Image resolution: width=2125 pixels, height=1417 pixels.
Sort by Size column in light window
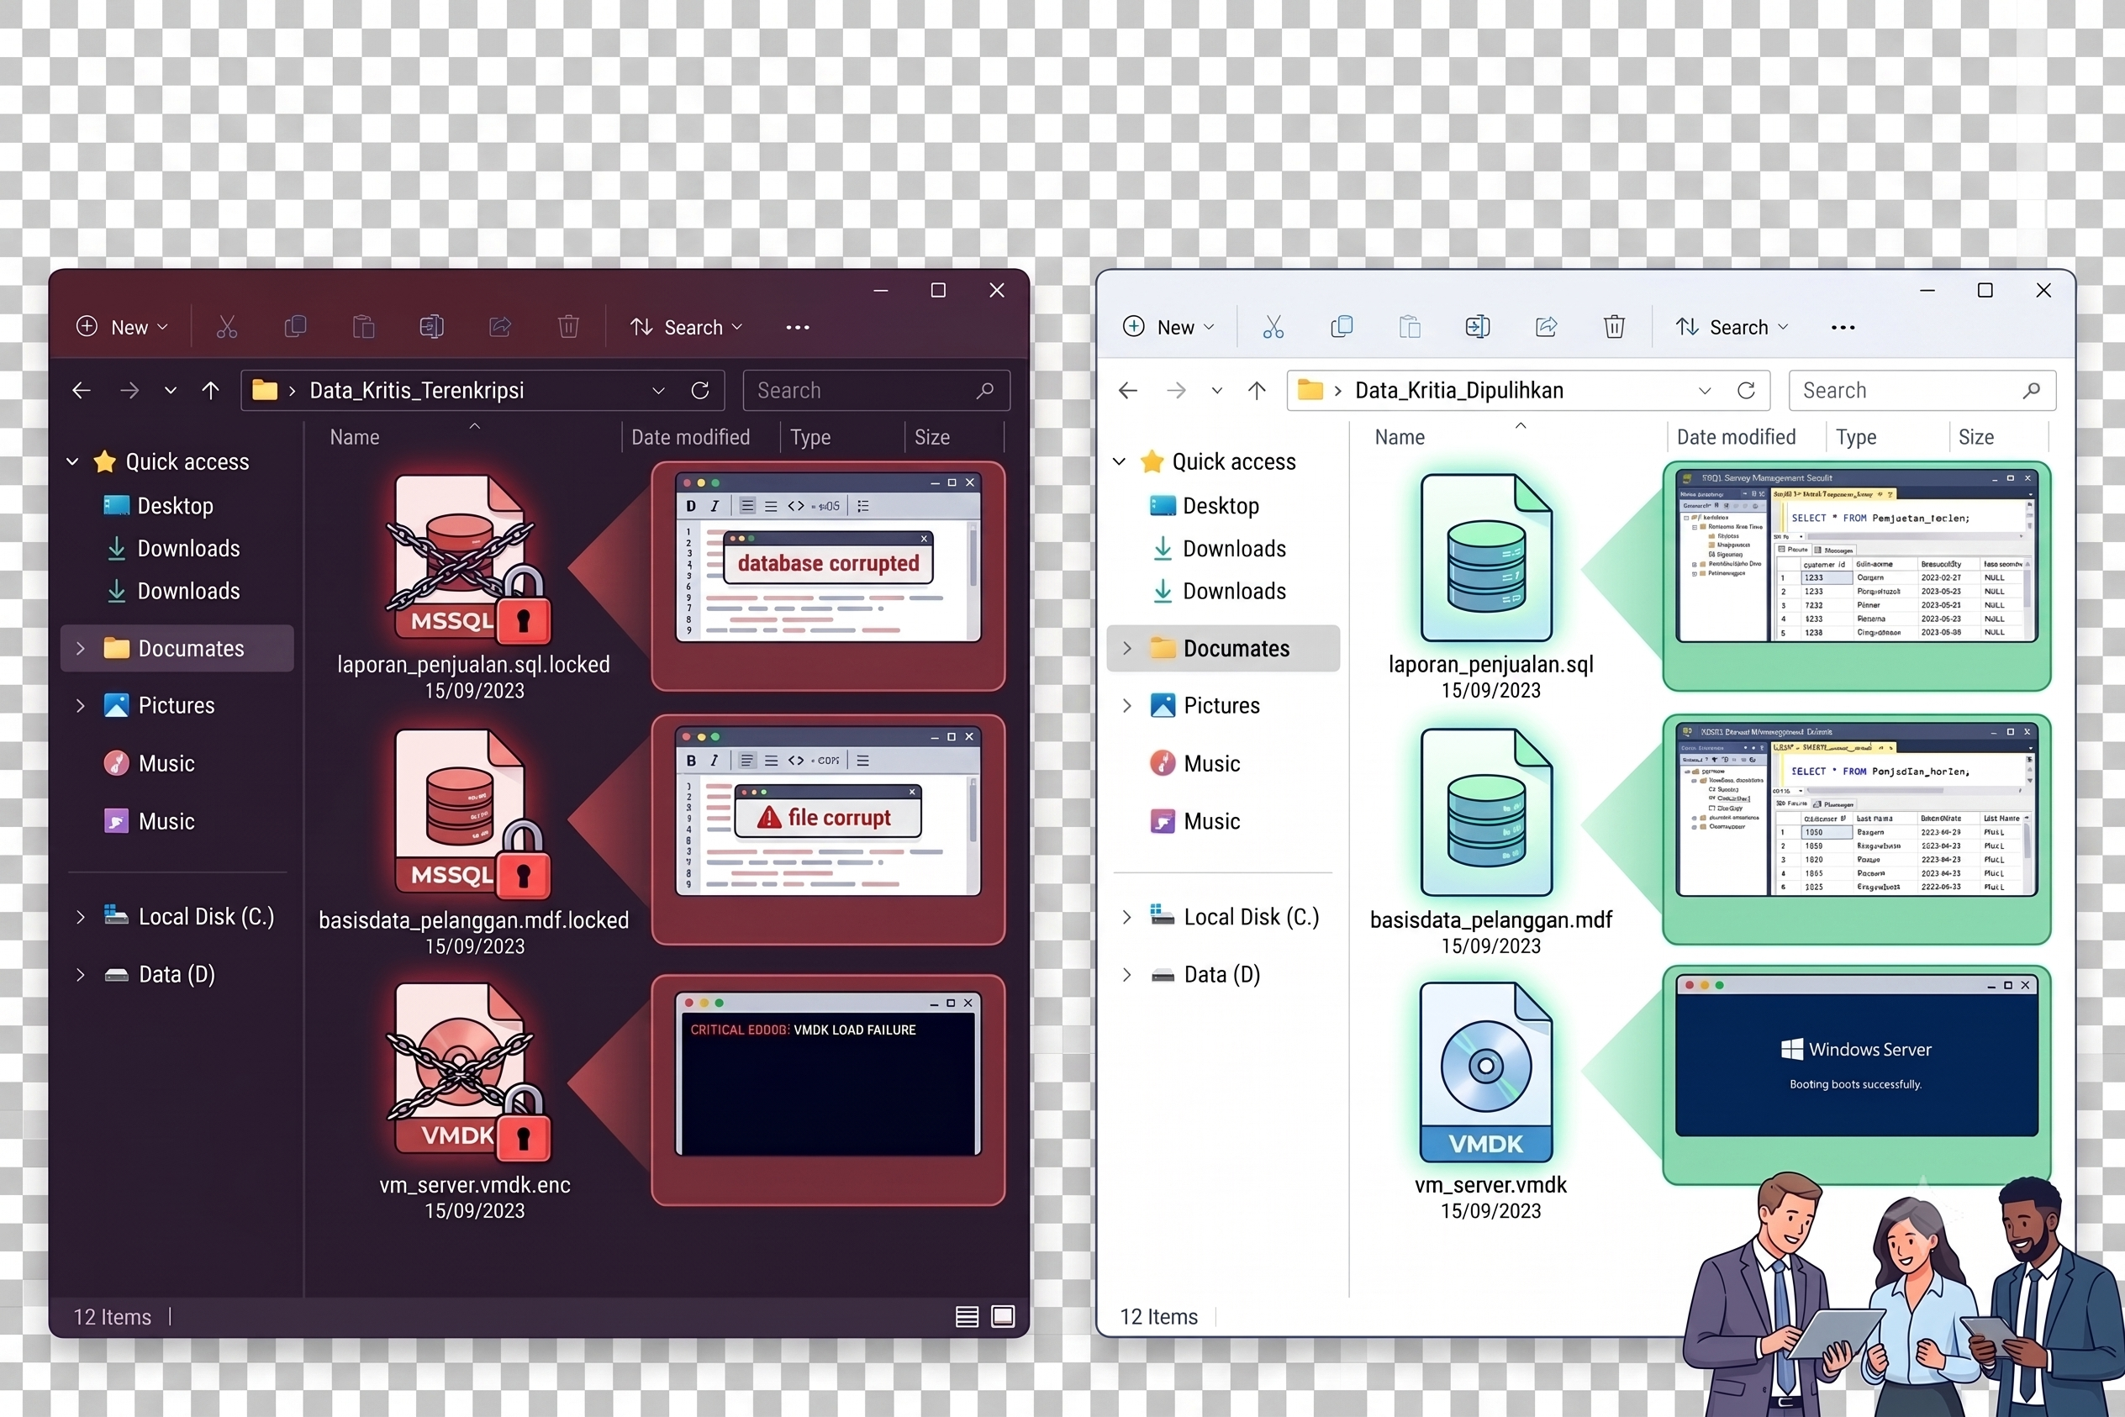(1976, 437)
